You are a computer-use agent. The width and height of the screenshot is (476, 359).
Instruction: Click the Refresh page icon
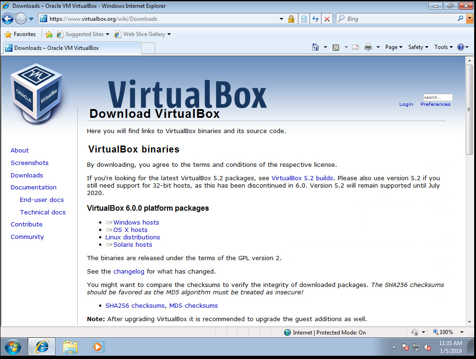pyautogui.click(x=315, y=19)
